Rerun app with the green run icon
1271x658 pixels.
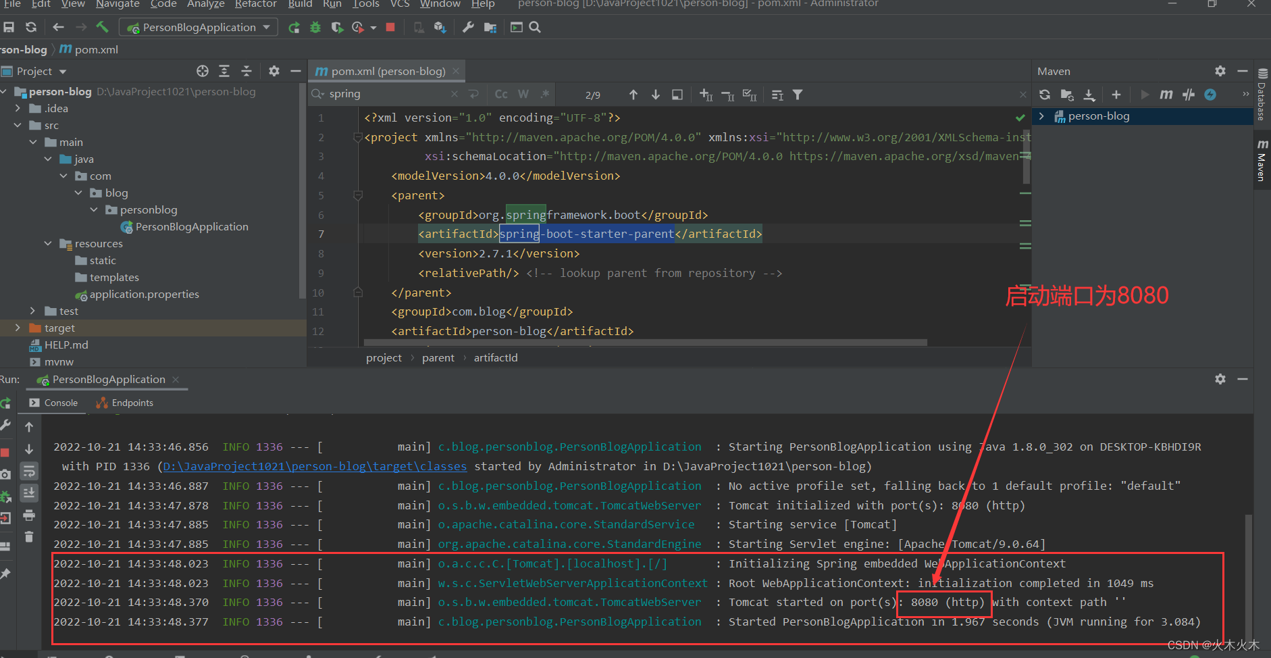click(294, 27)
